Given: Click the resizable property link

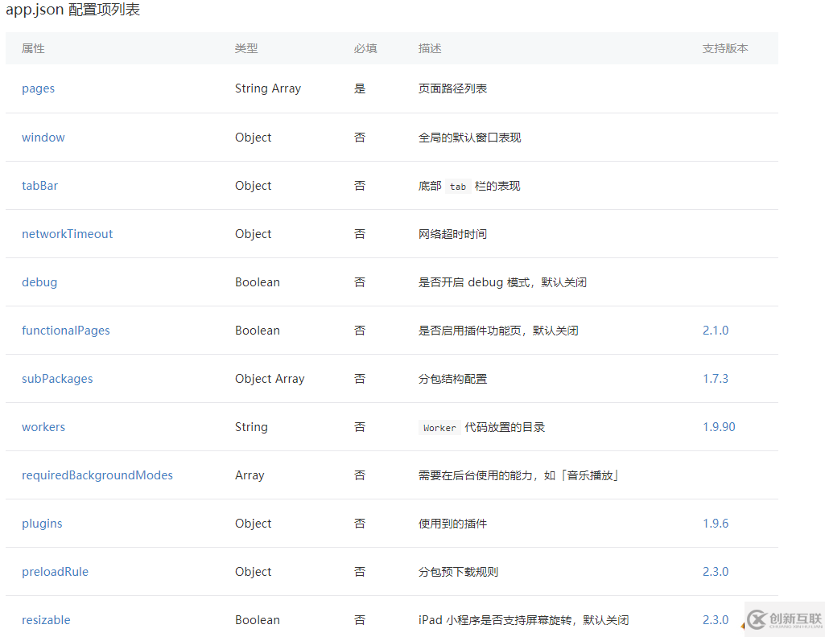Looking at the screenshot, I should [46, 620].
